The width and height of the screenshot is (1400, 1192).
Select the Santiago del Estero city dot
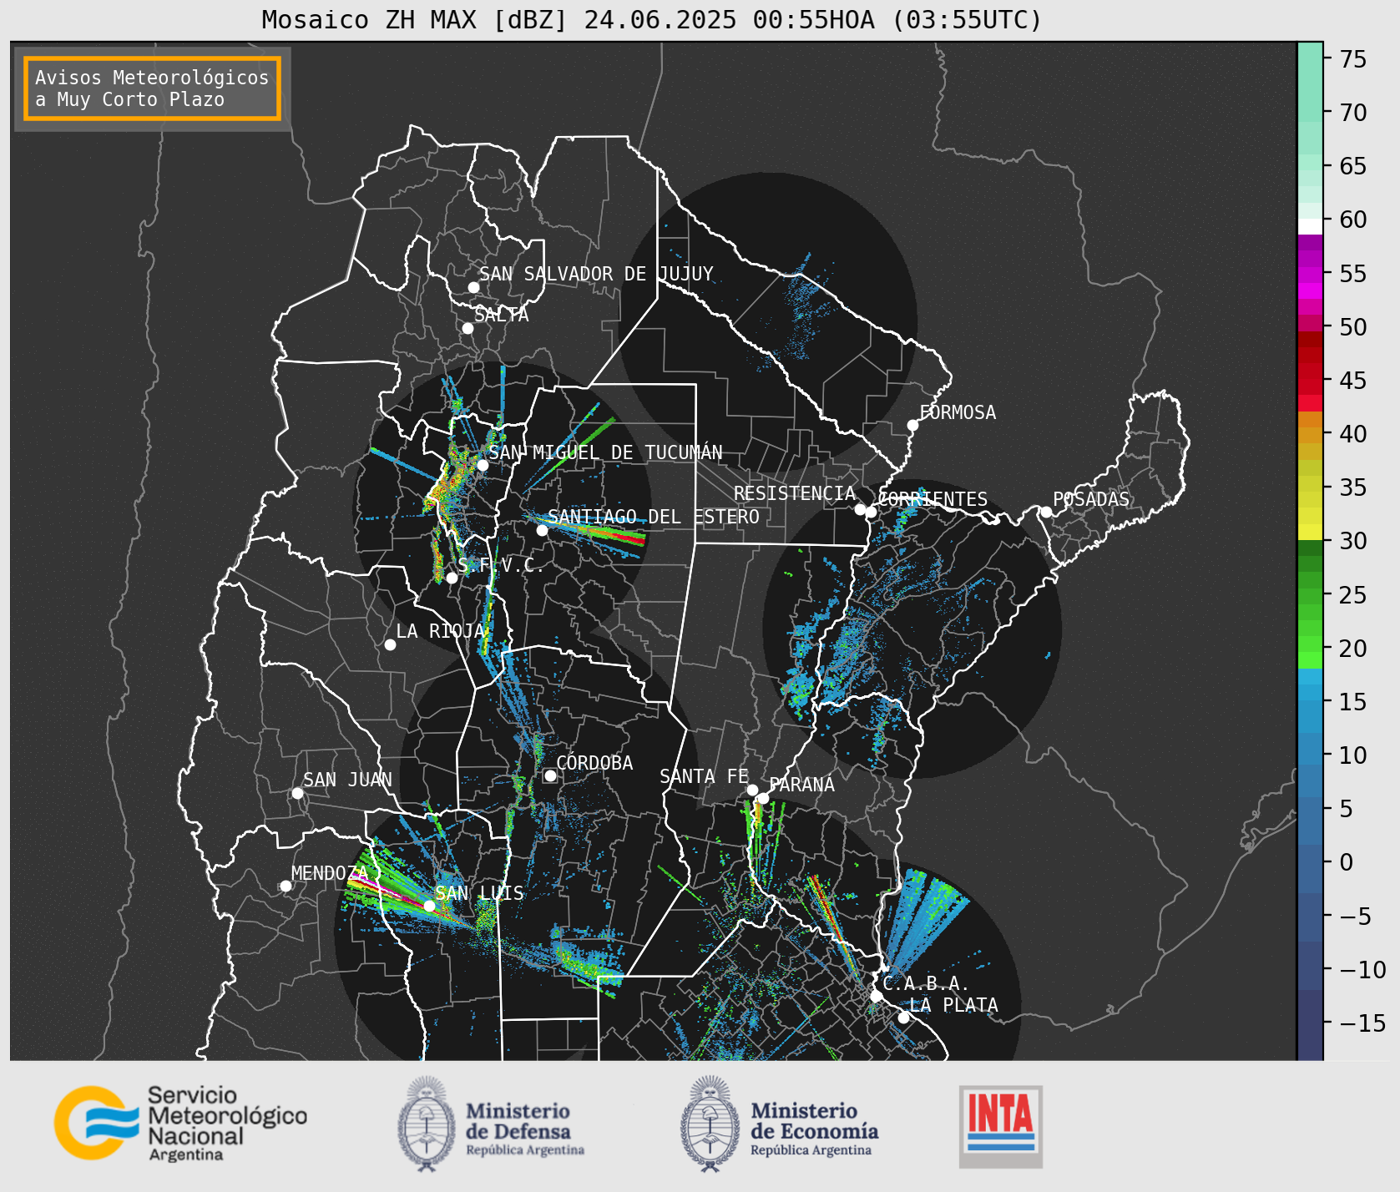541,530
